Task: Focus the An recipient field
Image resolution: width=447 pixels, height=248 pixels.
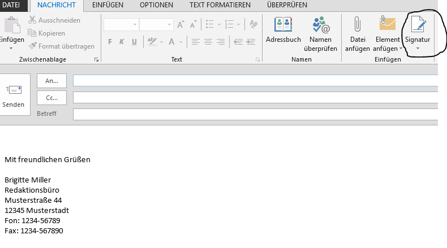Action: tap(255, 81)
